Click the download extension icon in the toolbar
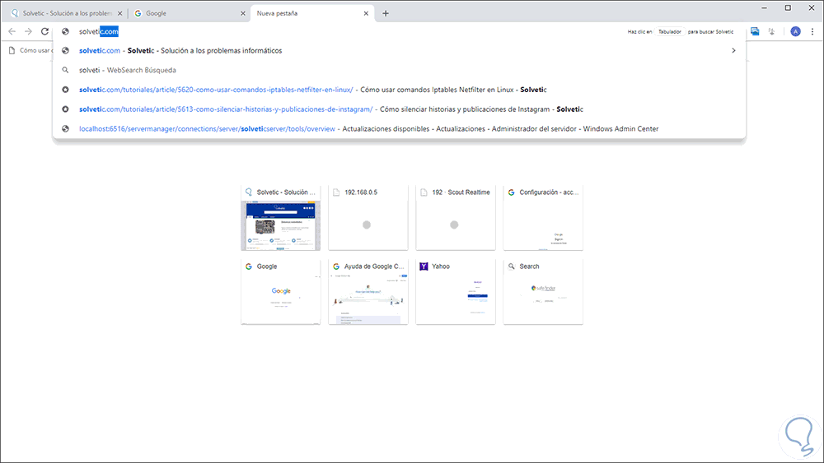The height and width of the screenshot is (463, 824). pos(771,31)
